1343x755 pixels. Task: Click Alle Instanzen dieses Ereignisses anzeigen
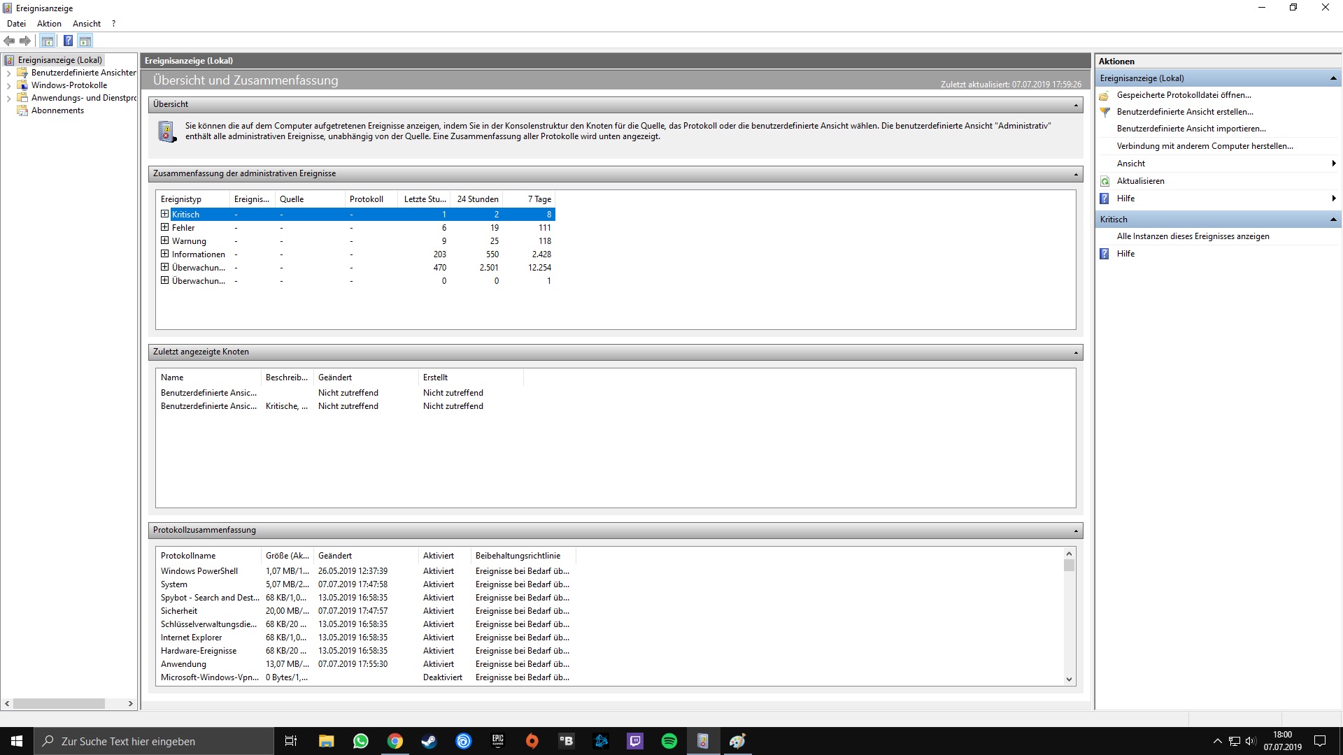point(1193,236)
